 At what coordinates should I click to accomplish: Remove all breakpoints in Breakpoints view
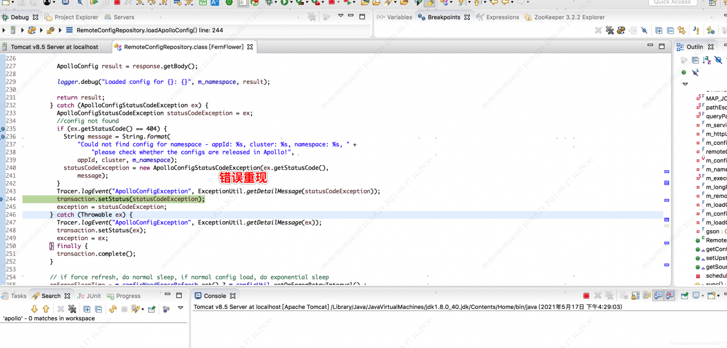[x=609, y=30]
